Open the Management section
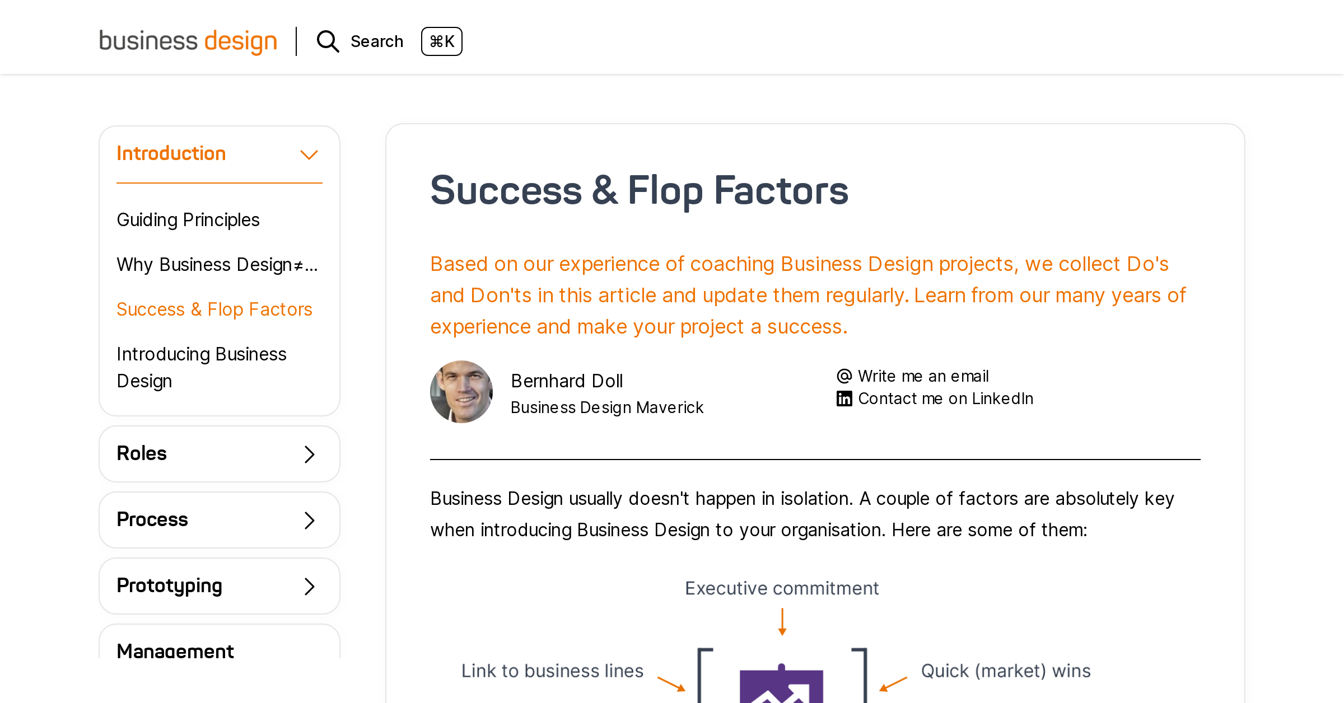The image size is (1344, 703). coord(175,651)
